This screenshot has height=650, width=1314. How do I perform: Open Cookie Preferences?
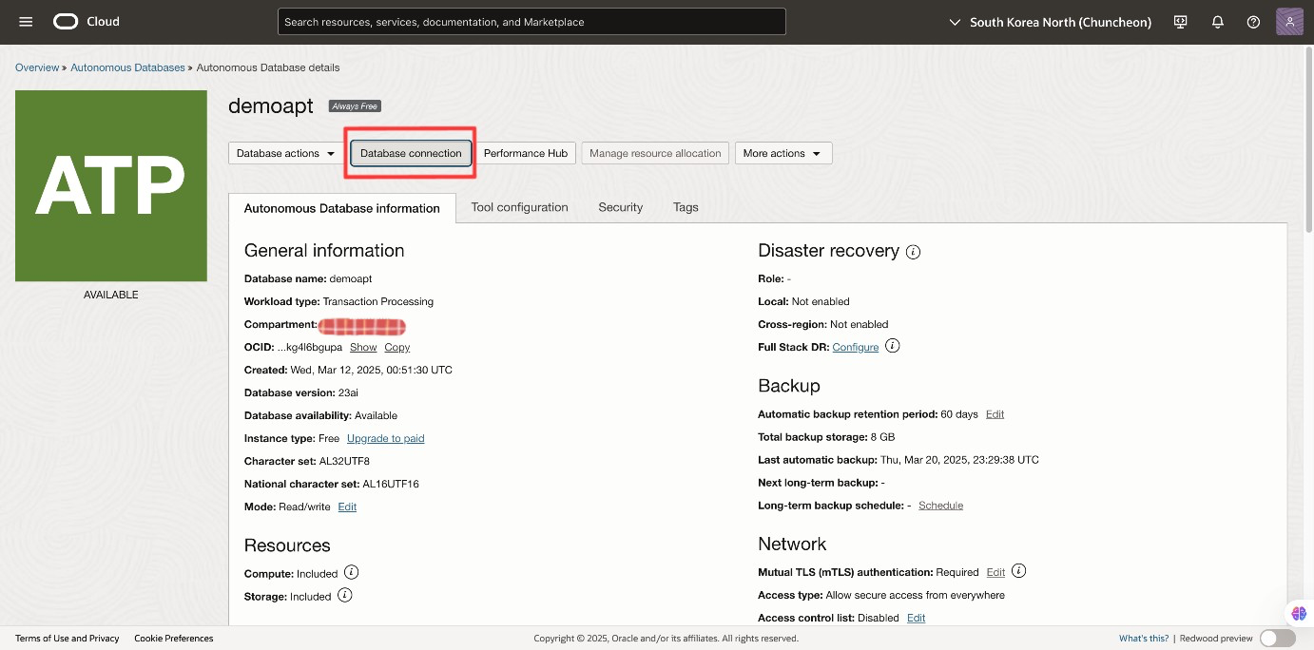tap(174, 639)
